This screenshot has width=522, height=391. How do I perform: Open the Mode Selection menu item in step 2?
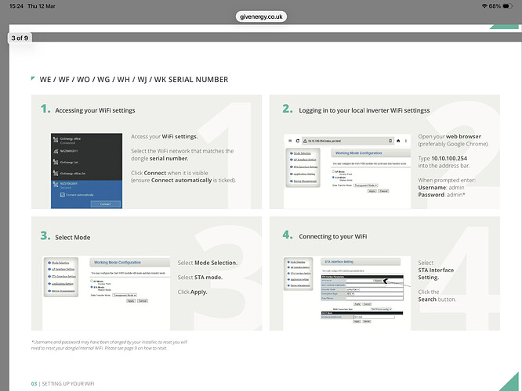point(302,153)
